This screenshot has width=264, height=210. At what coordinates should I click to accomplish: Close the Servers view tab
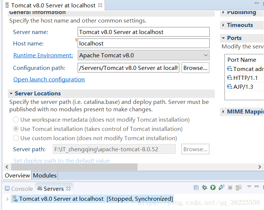68,189
